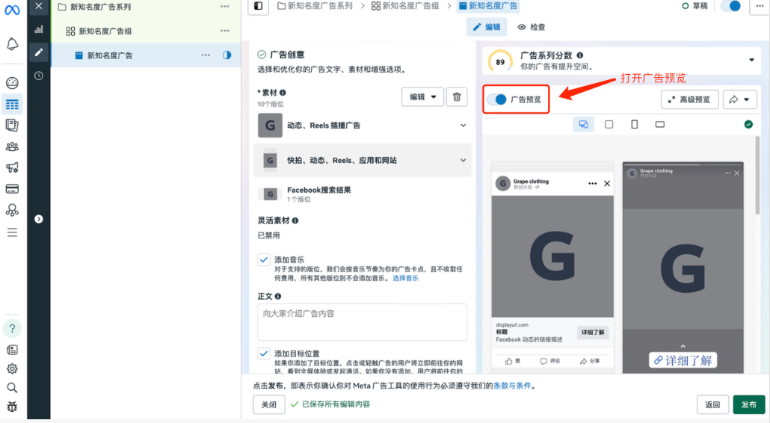The image size is (770, 423).
Task: Open the 选择音乐 link
Action: 405,278
